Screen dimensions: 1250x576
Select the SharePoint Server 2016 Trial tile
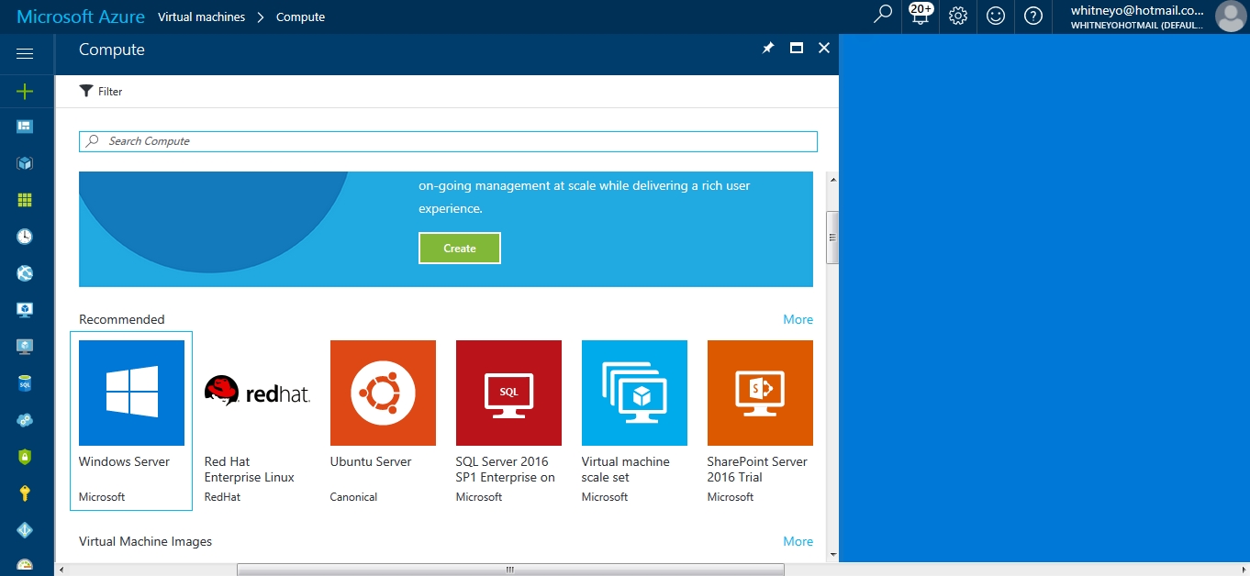(x=760, y=421)
